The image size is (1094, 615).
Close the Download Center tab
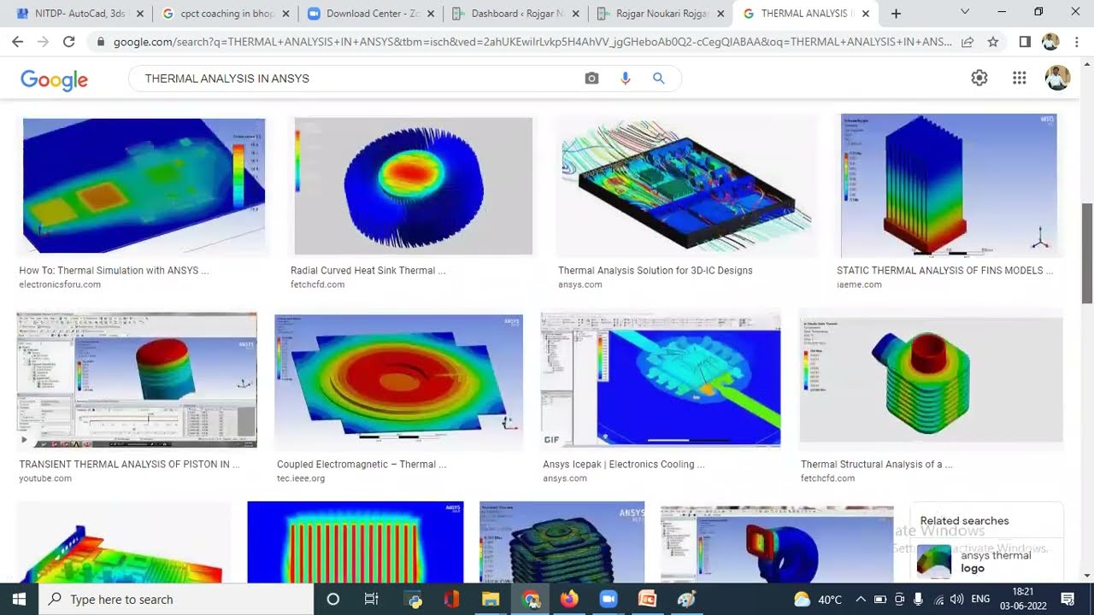430,14
